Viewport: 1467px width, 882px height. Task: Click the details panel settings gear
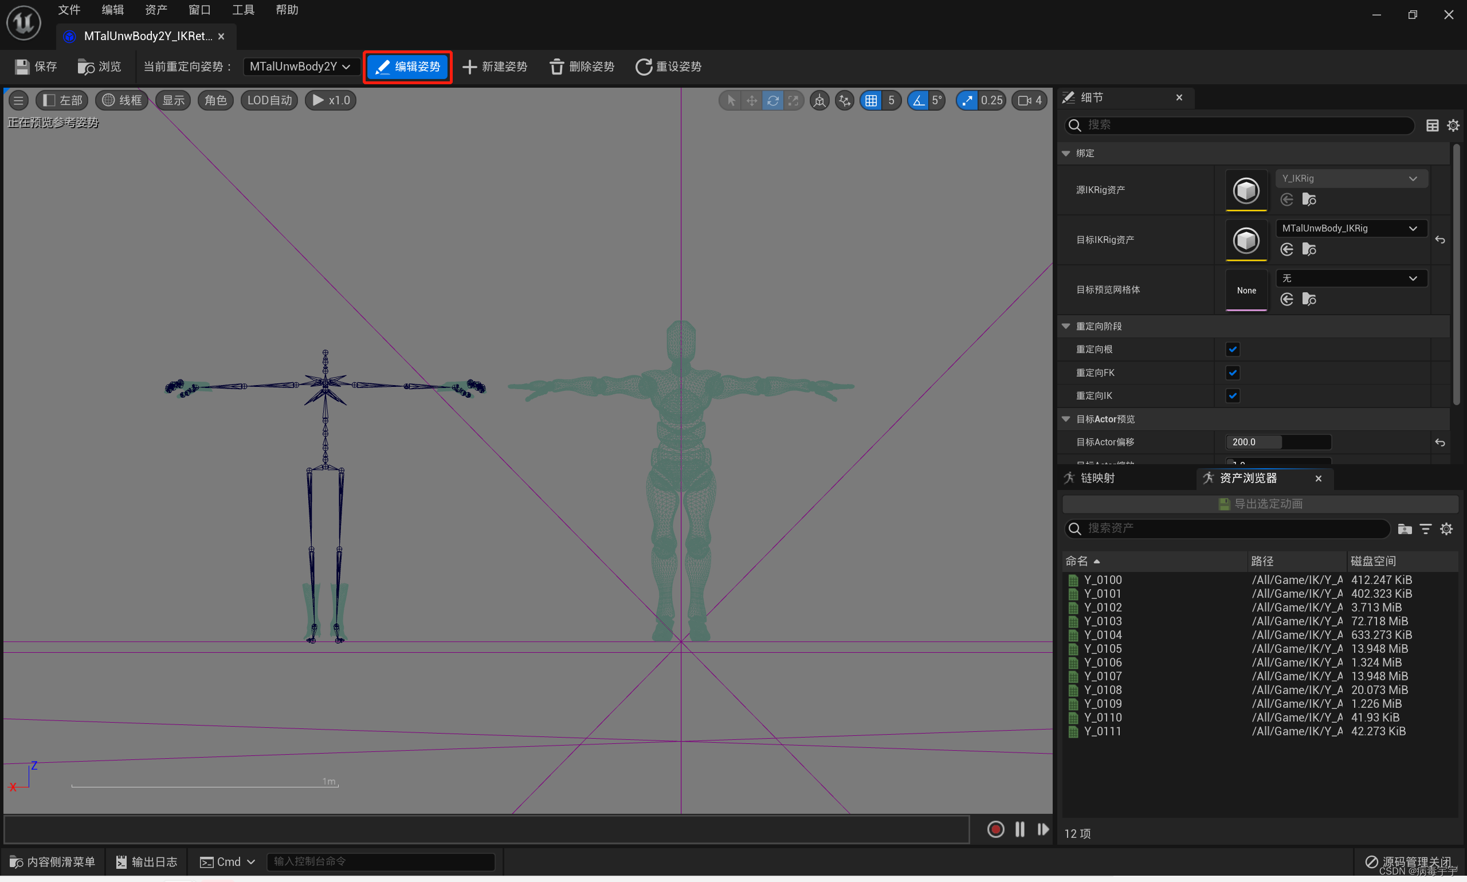coord(1453,126)
